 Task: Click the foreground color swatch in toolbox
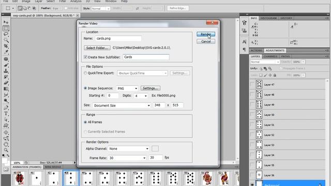(x=5, y=161)
